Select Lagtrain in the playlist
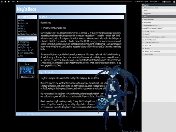This screenshot has width=176, height=132. tap(159, 14)
